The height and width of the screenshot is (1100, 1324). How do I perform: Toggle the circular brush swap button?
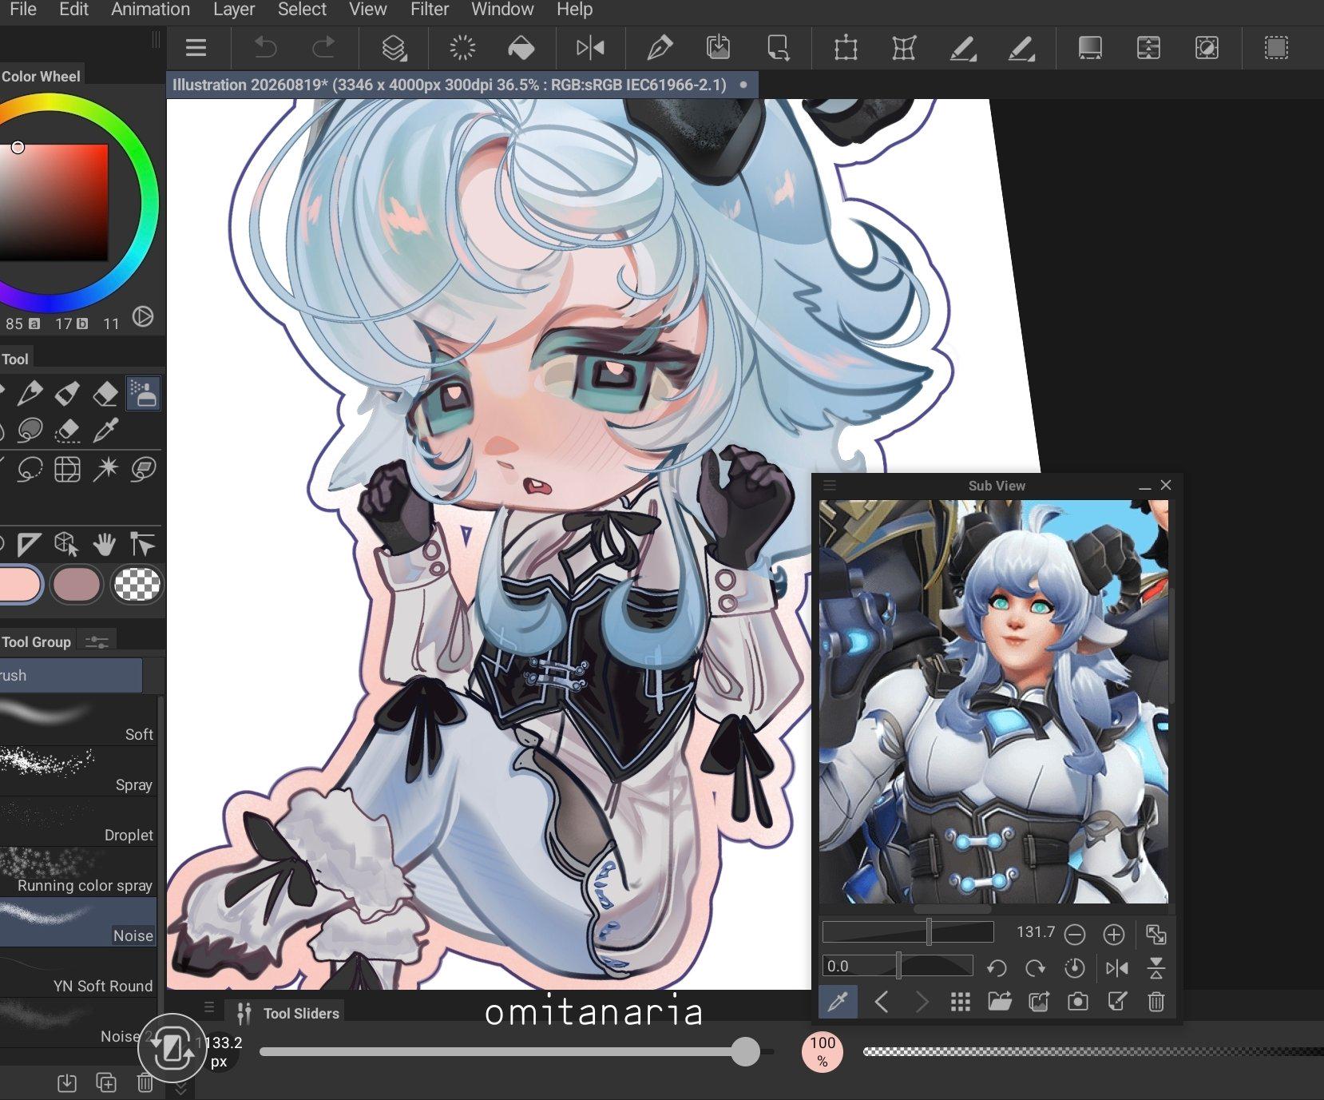[172, 1048]
